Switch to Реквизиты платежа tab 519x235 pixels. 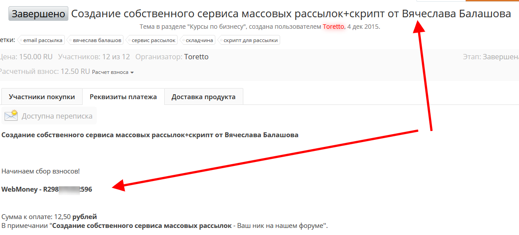coord(123,97)
